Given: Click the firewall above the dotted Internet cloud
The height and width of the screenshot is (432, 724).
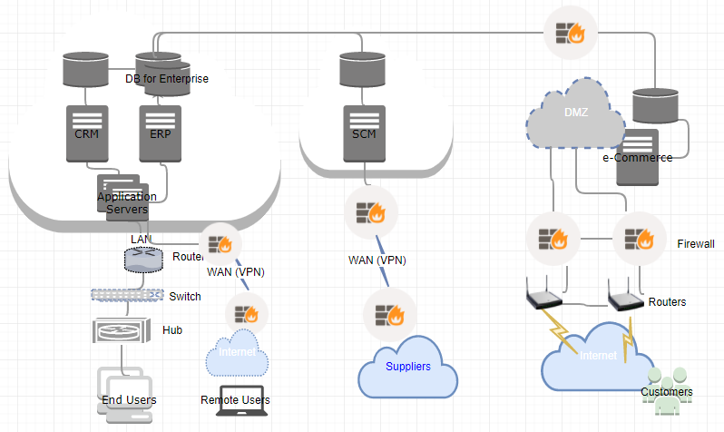Looking at the screenshot, I should tap(246, 314).
